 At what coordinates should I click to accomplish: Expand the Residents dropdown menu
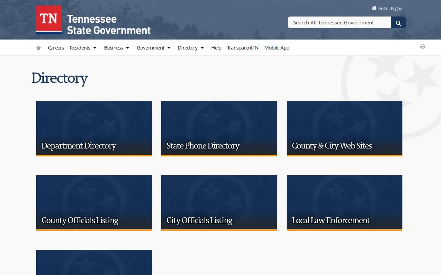coord(83,48)
